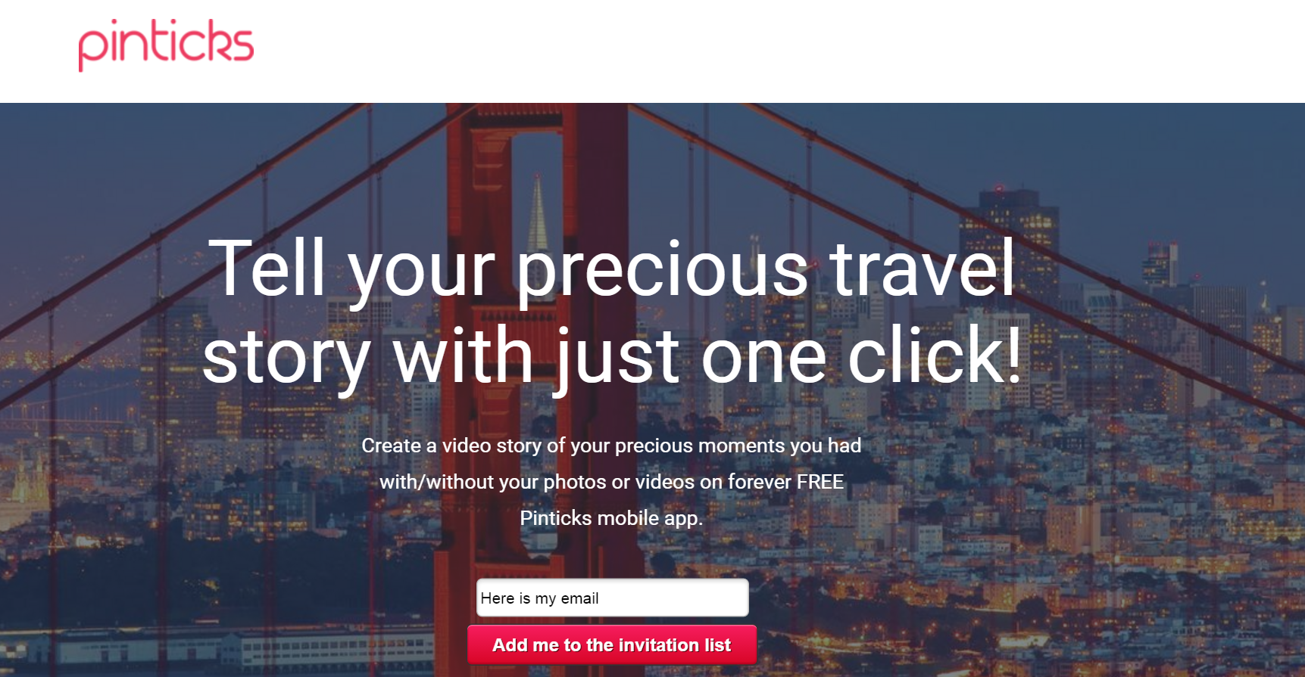
Task: Click the word 'click!' in the headline
Action: [935, 356]
